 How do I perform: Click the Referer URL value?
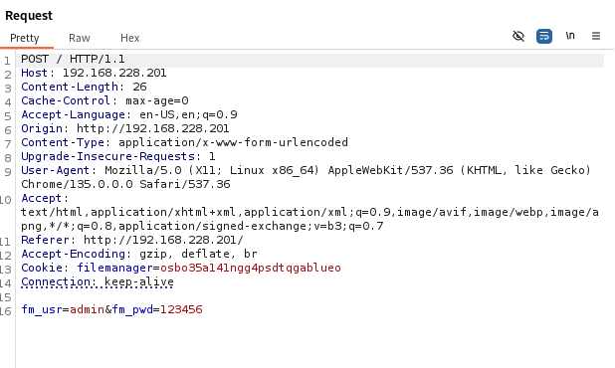coord(163,240)
